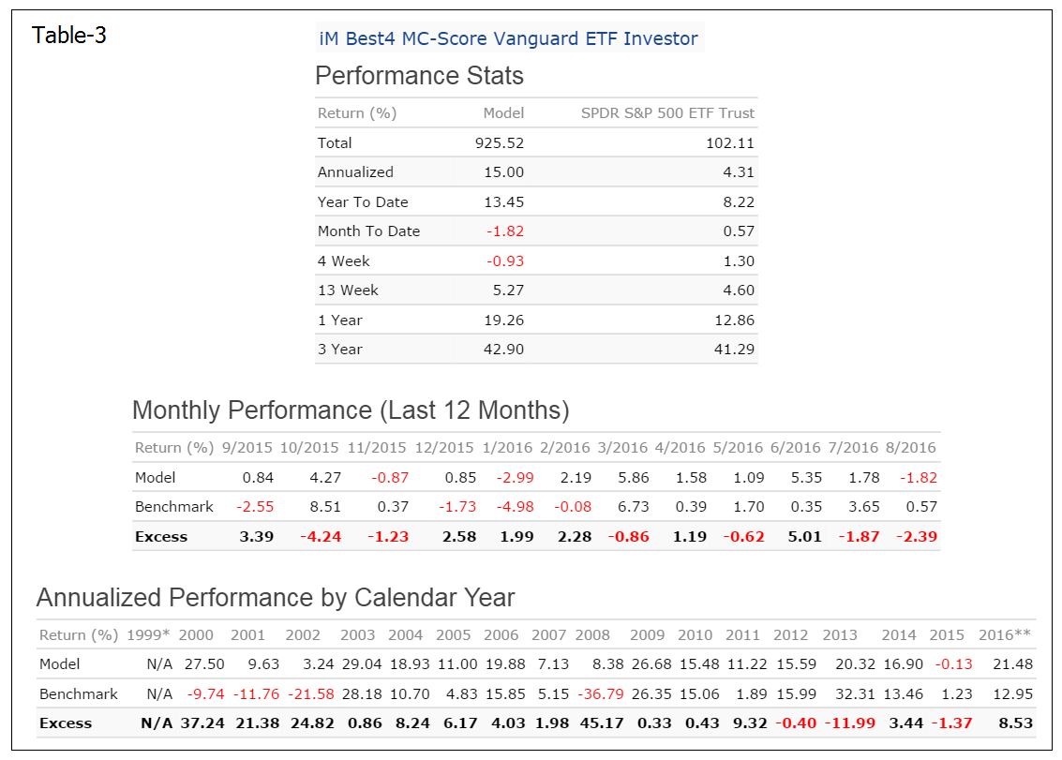Select the Model return 26.68 for 2009

[651, 664]
